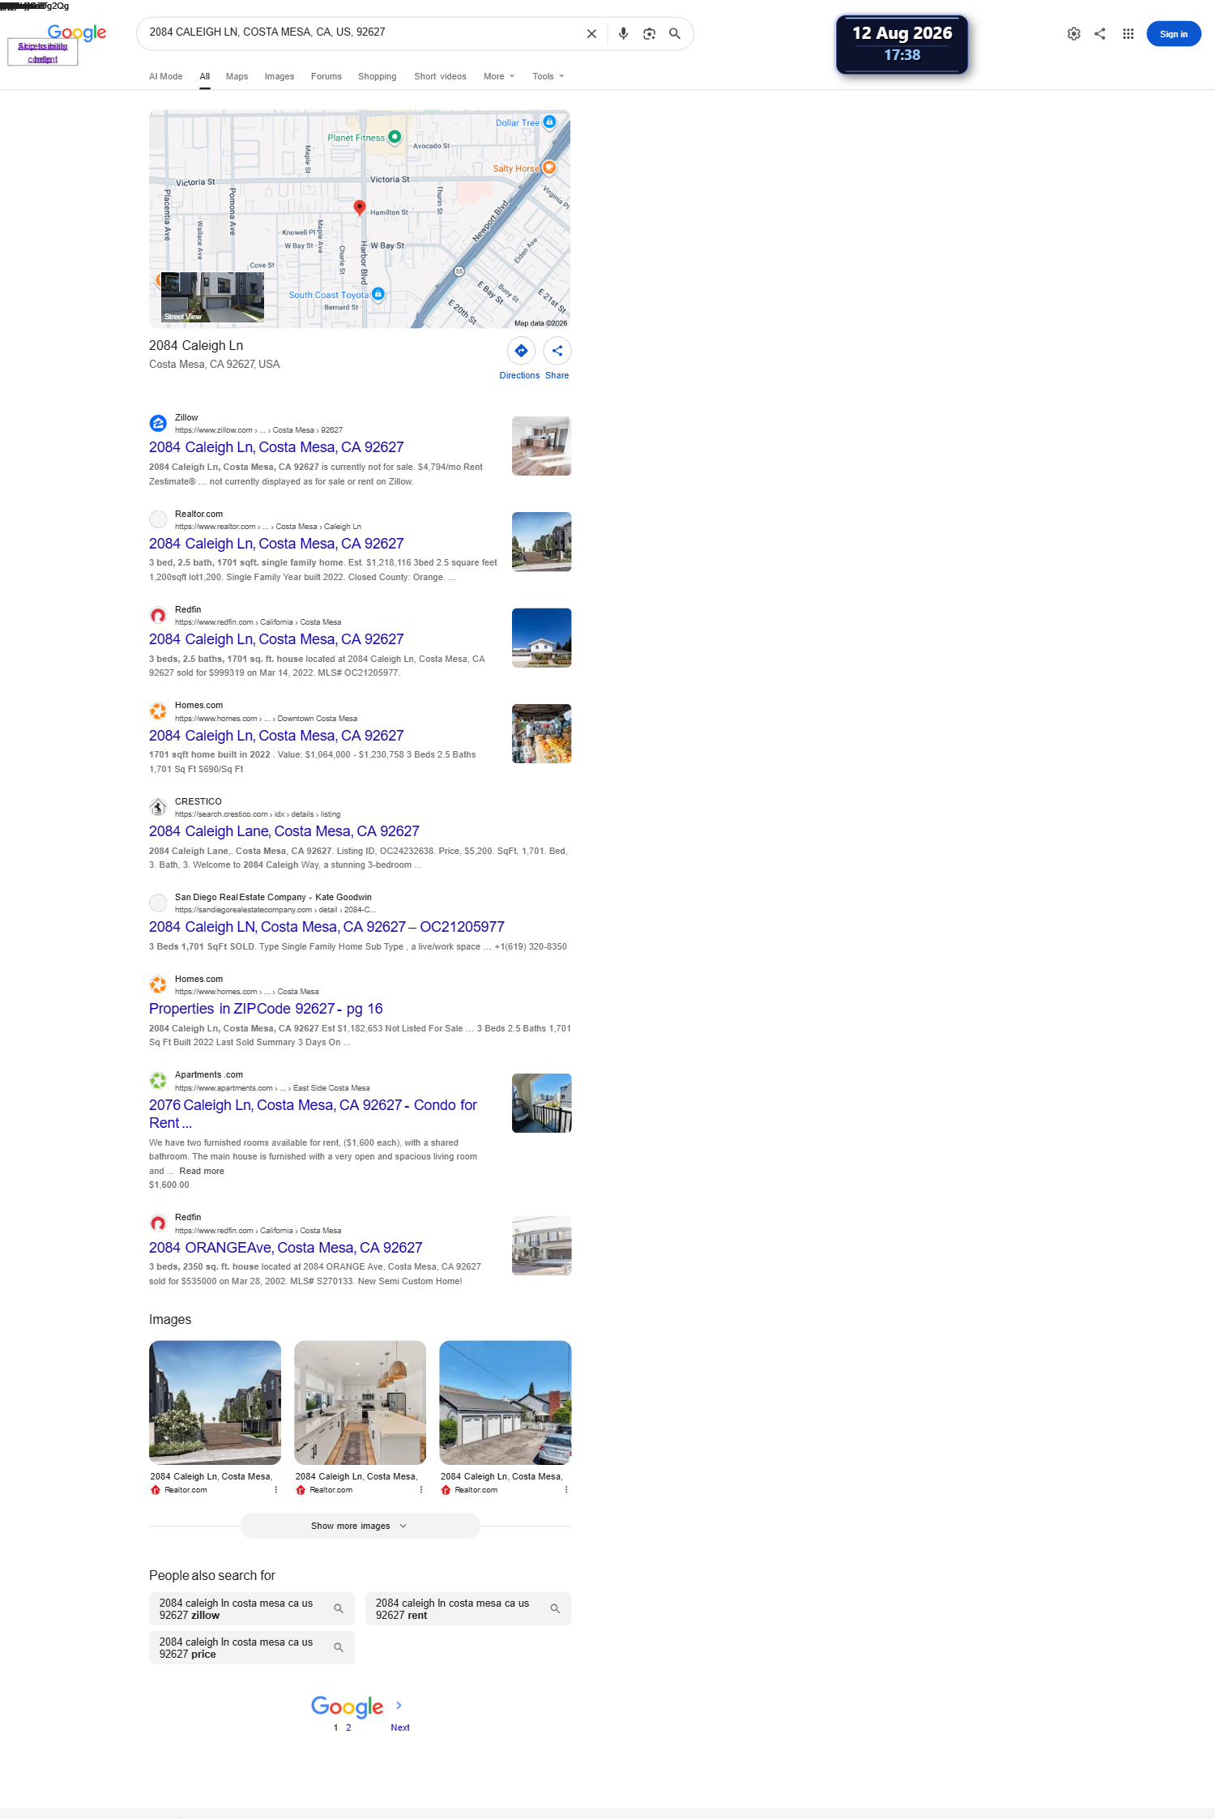Go to results page 2
Screen dimensions: 1229x1819
click(x=348, y=1727)
